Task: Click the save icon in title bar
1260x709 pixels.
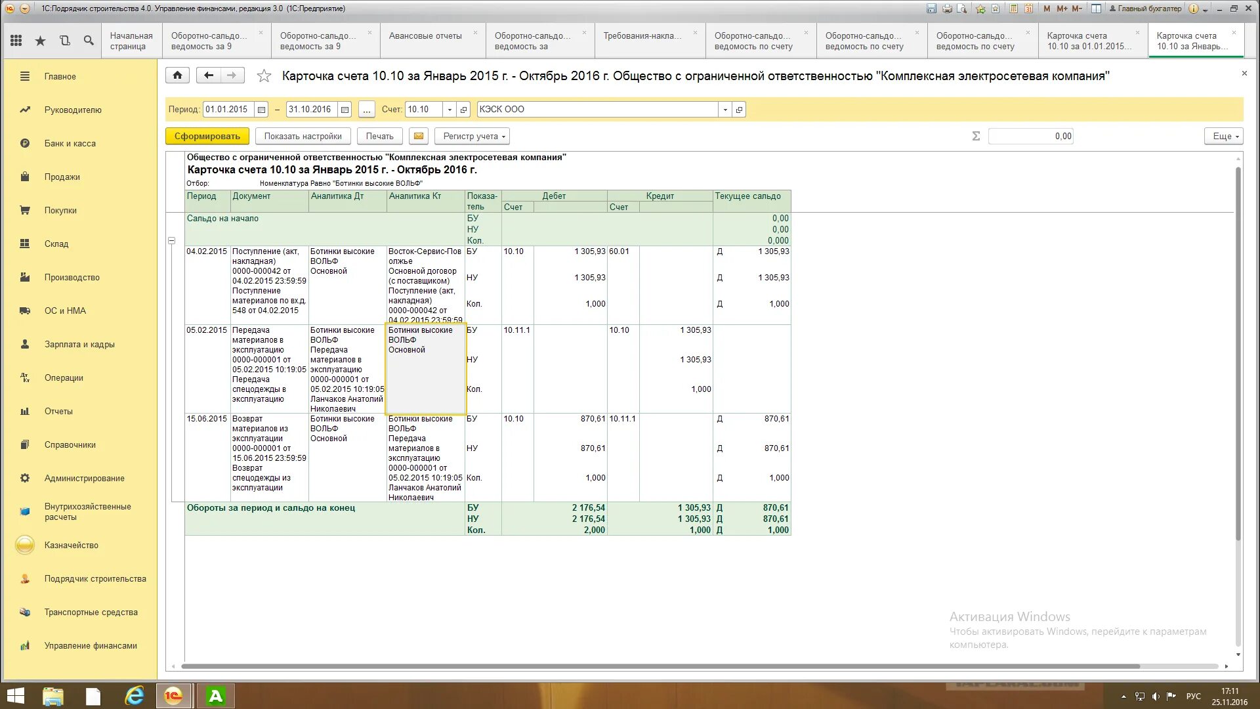Action: [931, 9]
